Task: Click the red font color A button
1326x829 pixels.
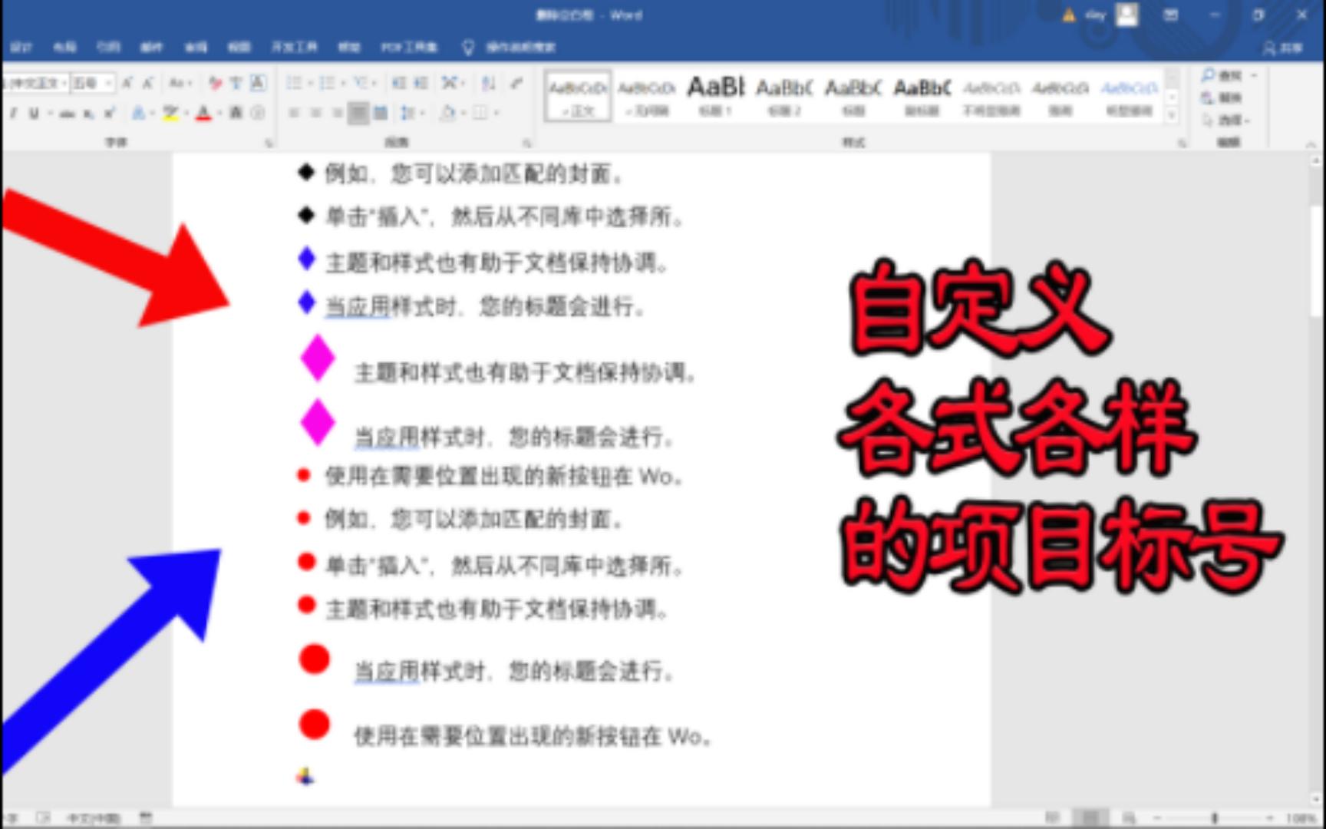Action: (x=203, y=114)
